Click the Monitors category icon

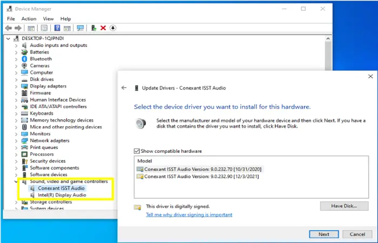[x=24, y=134]
